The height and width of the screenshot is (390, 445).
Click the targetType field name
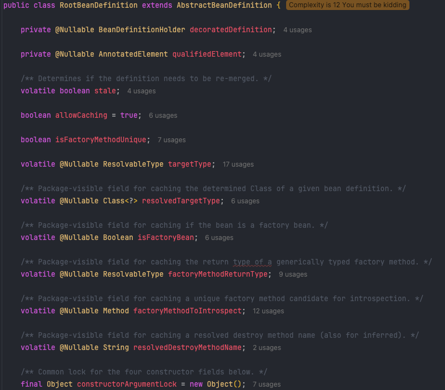tap(189, 164)
